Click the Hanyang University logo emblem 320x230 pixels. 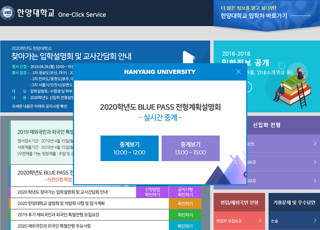click(x=8, y=13)
